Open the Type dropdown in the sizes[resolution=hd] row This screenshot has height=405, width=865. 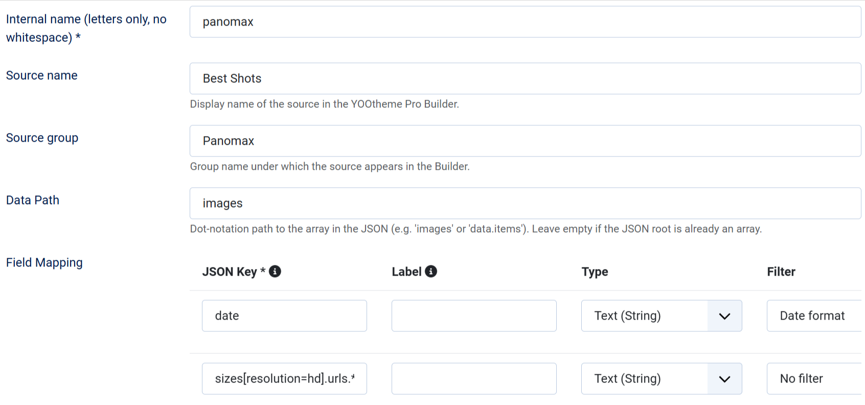661,379
